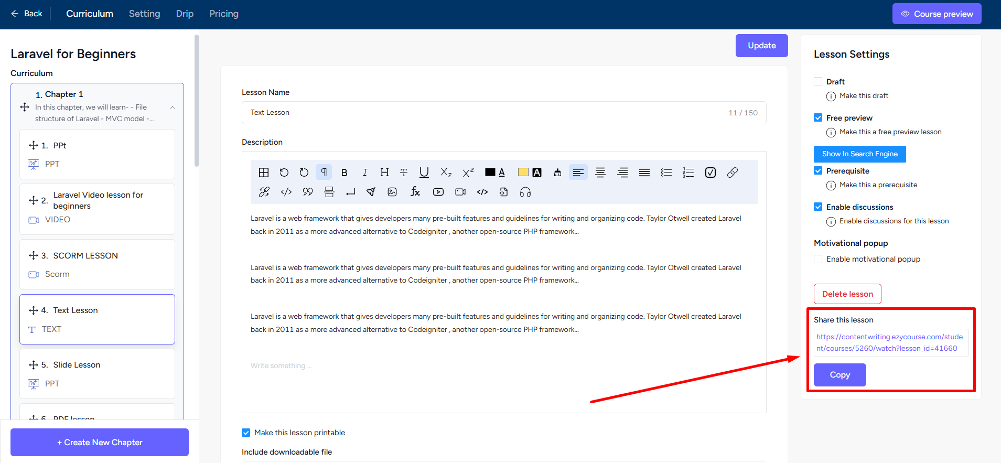The height and width of the screenshot is (463, 1001).
Task: Create a new chapter
Action: [x=100, y=443]
